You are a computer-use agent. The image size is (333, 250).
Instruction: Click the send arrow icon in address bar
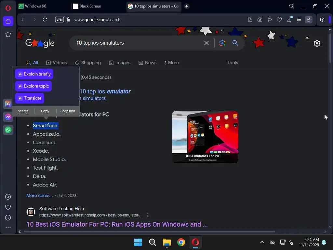(x=270, y=20)
